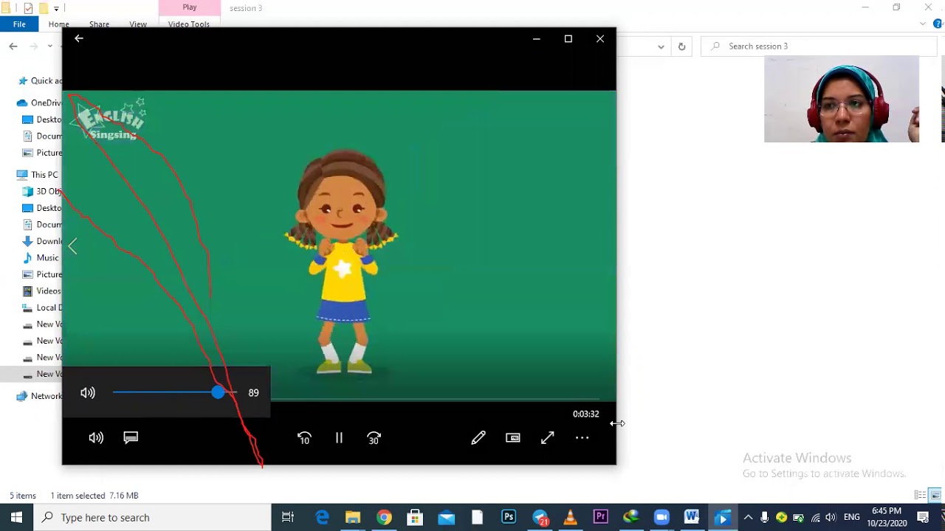Go back using the player's back arrow
Image resolution: width=945 pixels, height=531 pixels.
click(x=79, y=38)
